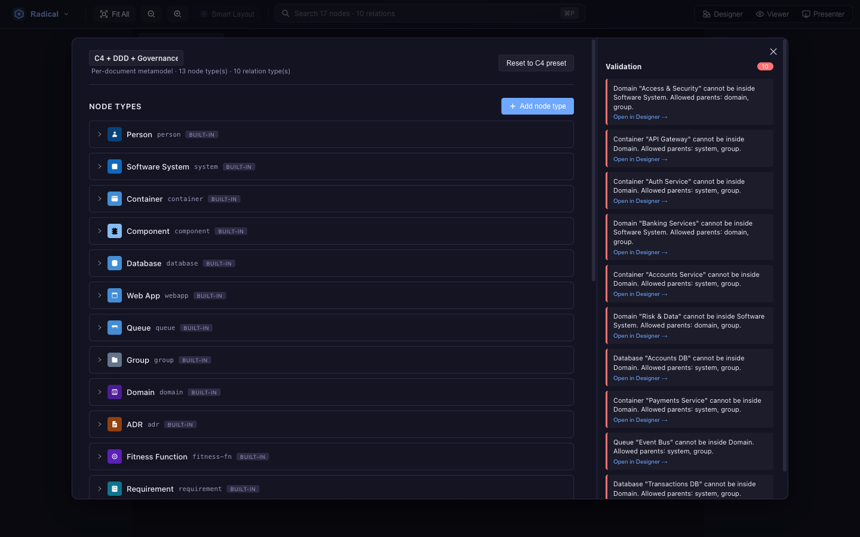Switch to Presenter mode
Screen dimensions: 860x537
[823, 14]
